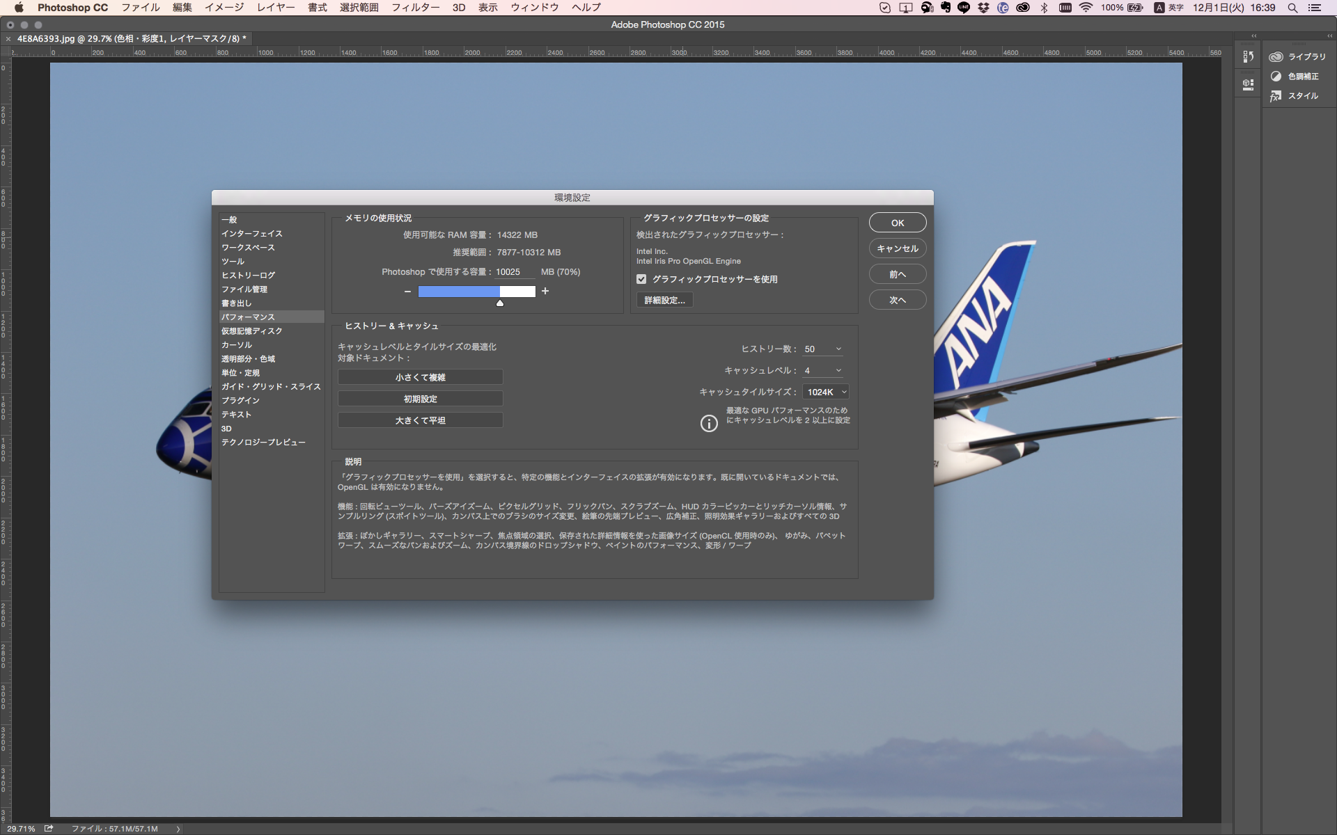Open the フィルター menu

(x=415, y=8)
